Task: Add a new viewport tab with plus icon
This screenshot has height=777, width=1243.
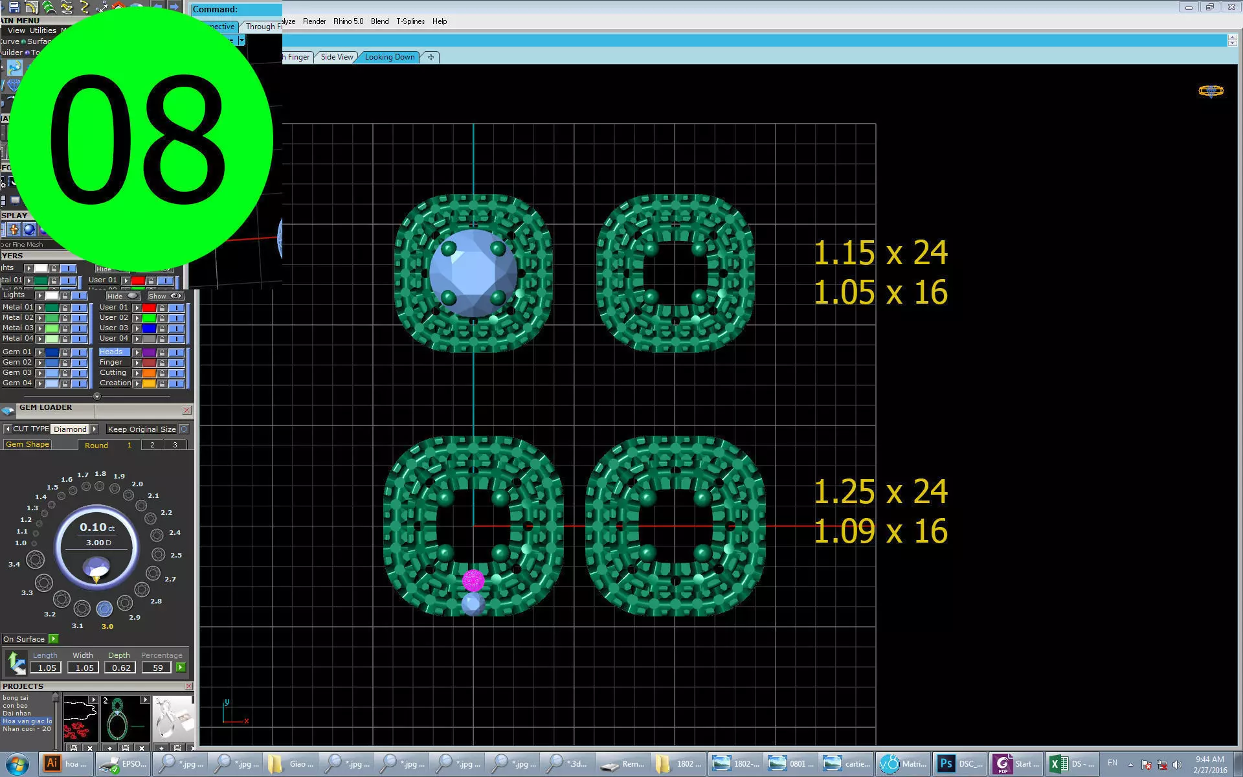Action: pyautogui.click(x=431, y=57)
